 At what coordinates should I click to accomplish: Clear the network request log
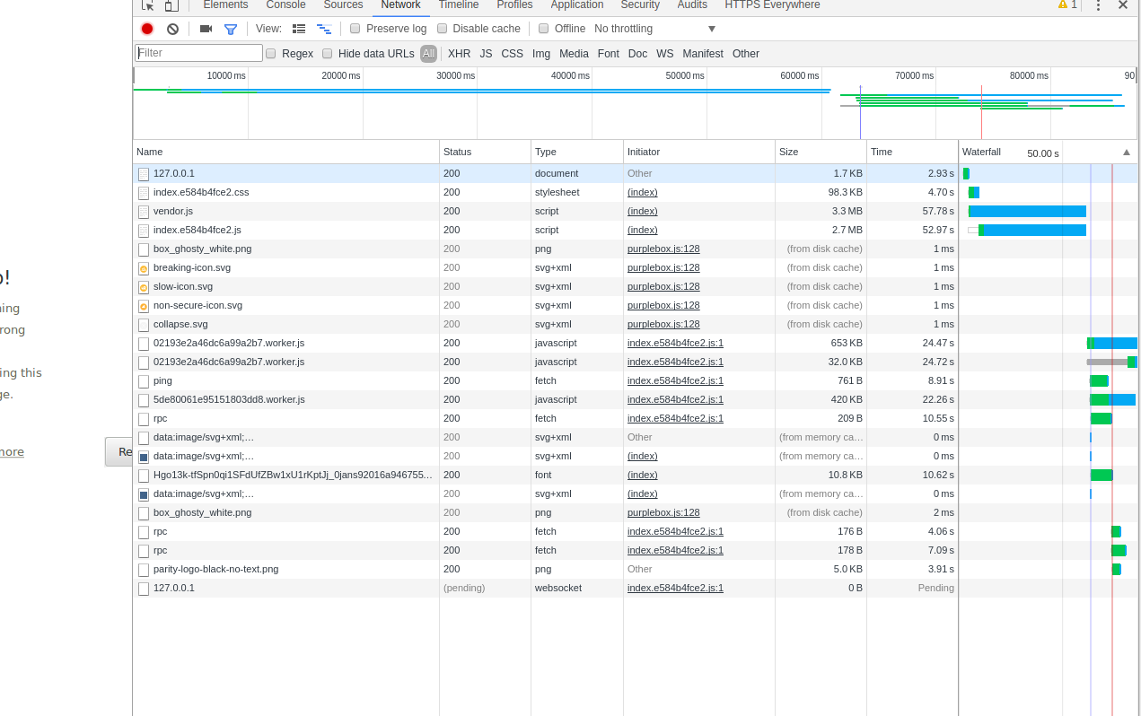172,28
